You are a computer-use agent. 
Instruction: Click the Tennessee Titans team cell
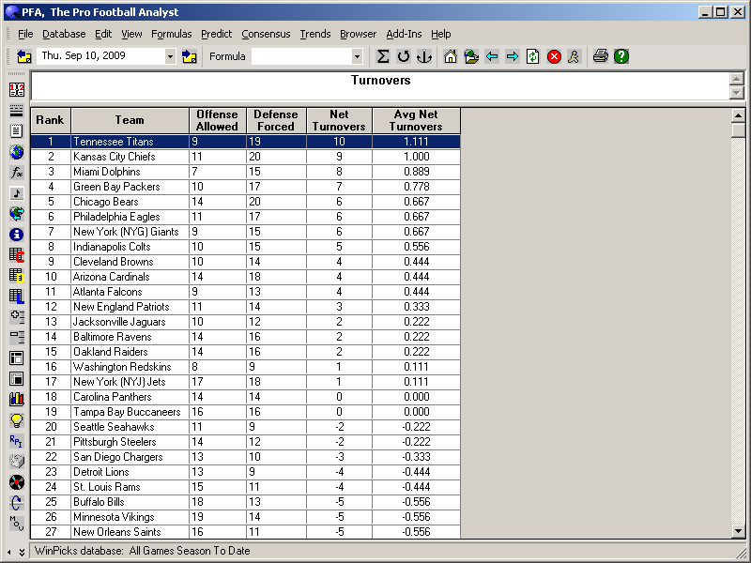[x=130, y=142]
